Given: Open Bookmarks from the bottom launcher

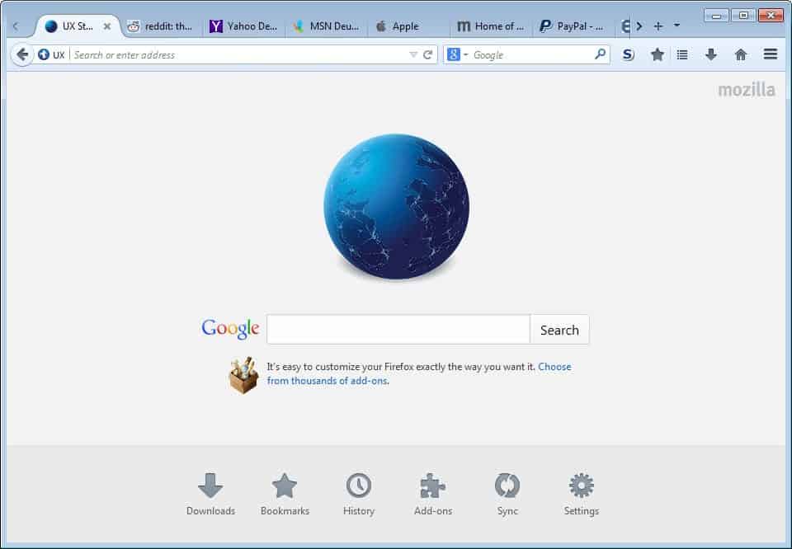Looking at the screenshot, I should click(285, 495).
